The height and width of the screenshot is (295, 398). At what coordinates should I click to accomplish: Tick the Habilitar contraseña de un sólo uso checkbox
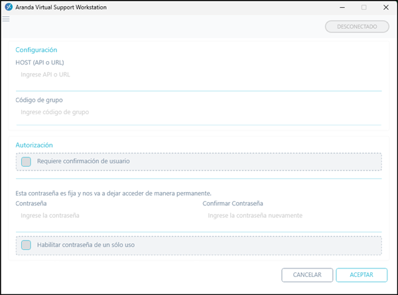click(x=26, y=245)
